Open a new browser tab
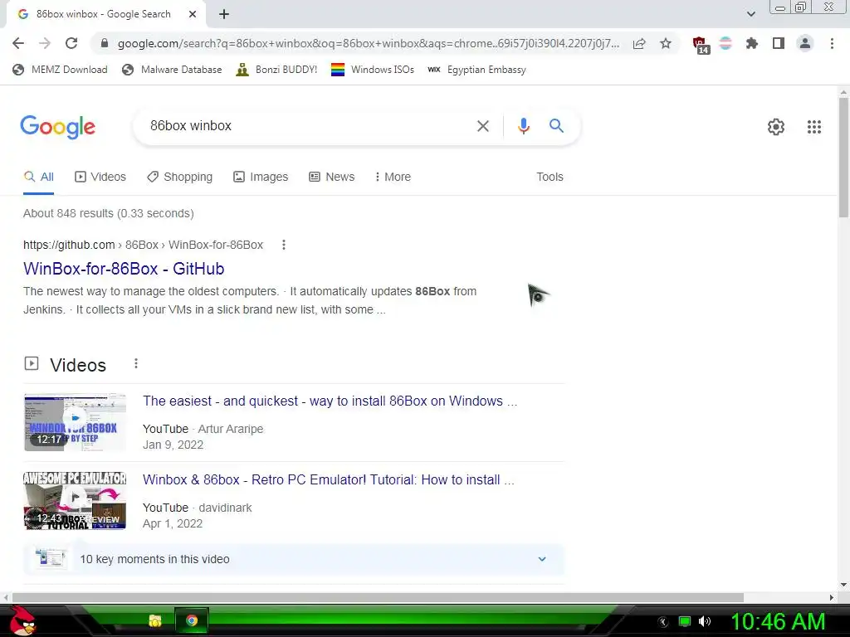 224,14
